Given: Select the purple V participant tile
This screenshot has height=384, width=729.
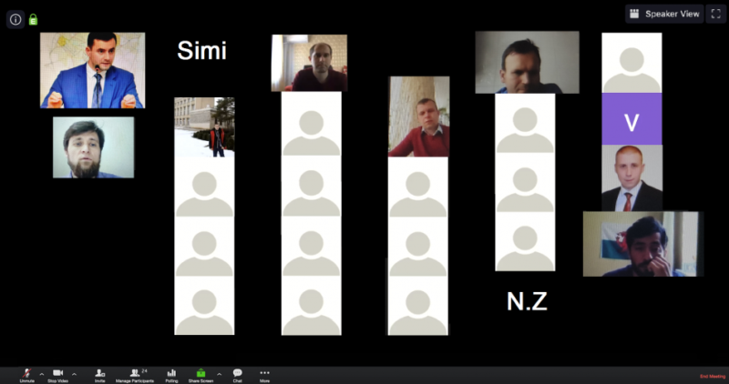Looking at the screenshot, I should (631, 122).
